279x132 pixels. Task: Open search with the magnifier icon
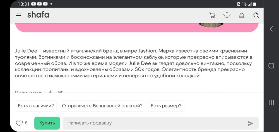256,15
